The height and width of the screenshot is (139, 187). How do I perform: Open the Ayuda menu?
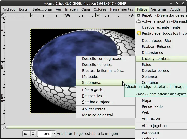click(x=175, y=9)
